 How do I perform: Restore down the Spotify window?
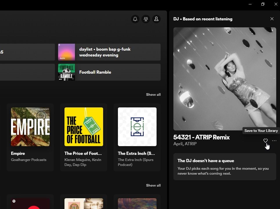coord(263,4)
